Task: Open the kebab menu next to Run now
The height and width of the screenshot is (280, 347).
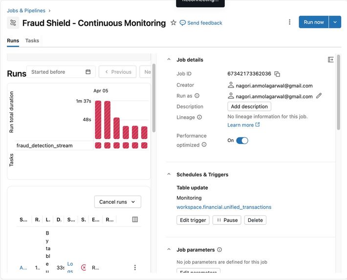Action: click(289, 22)
